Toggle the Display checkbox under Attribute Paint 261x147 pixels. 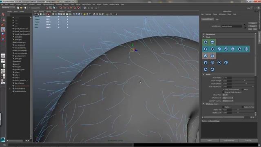(223, 107)
